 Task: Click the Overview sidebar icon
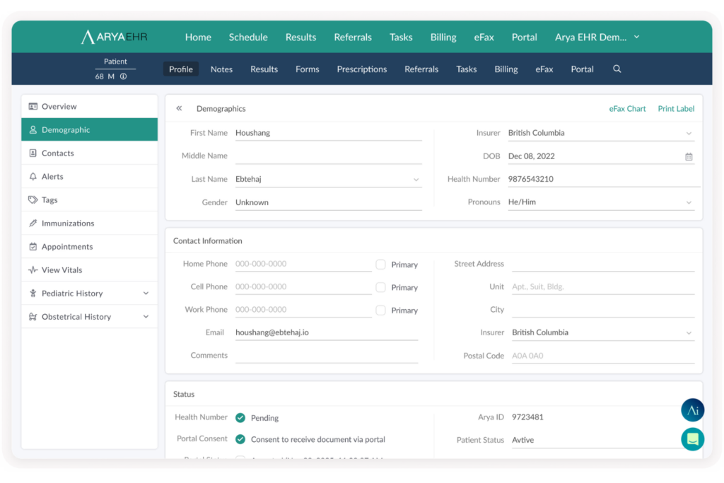pos(33,106)
